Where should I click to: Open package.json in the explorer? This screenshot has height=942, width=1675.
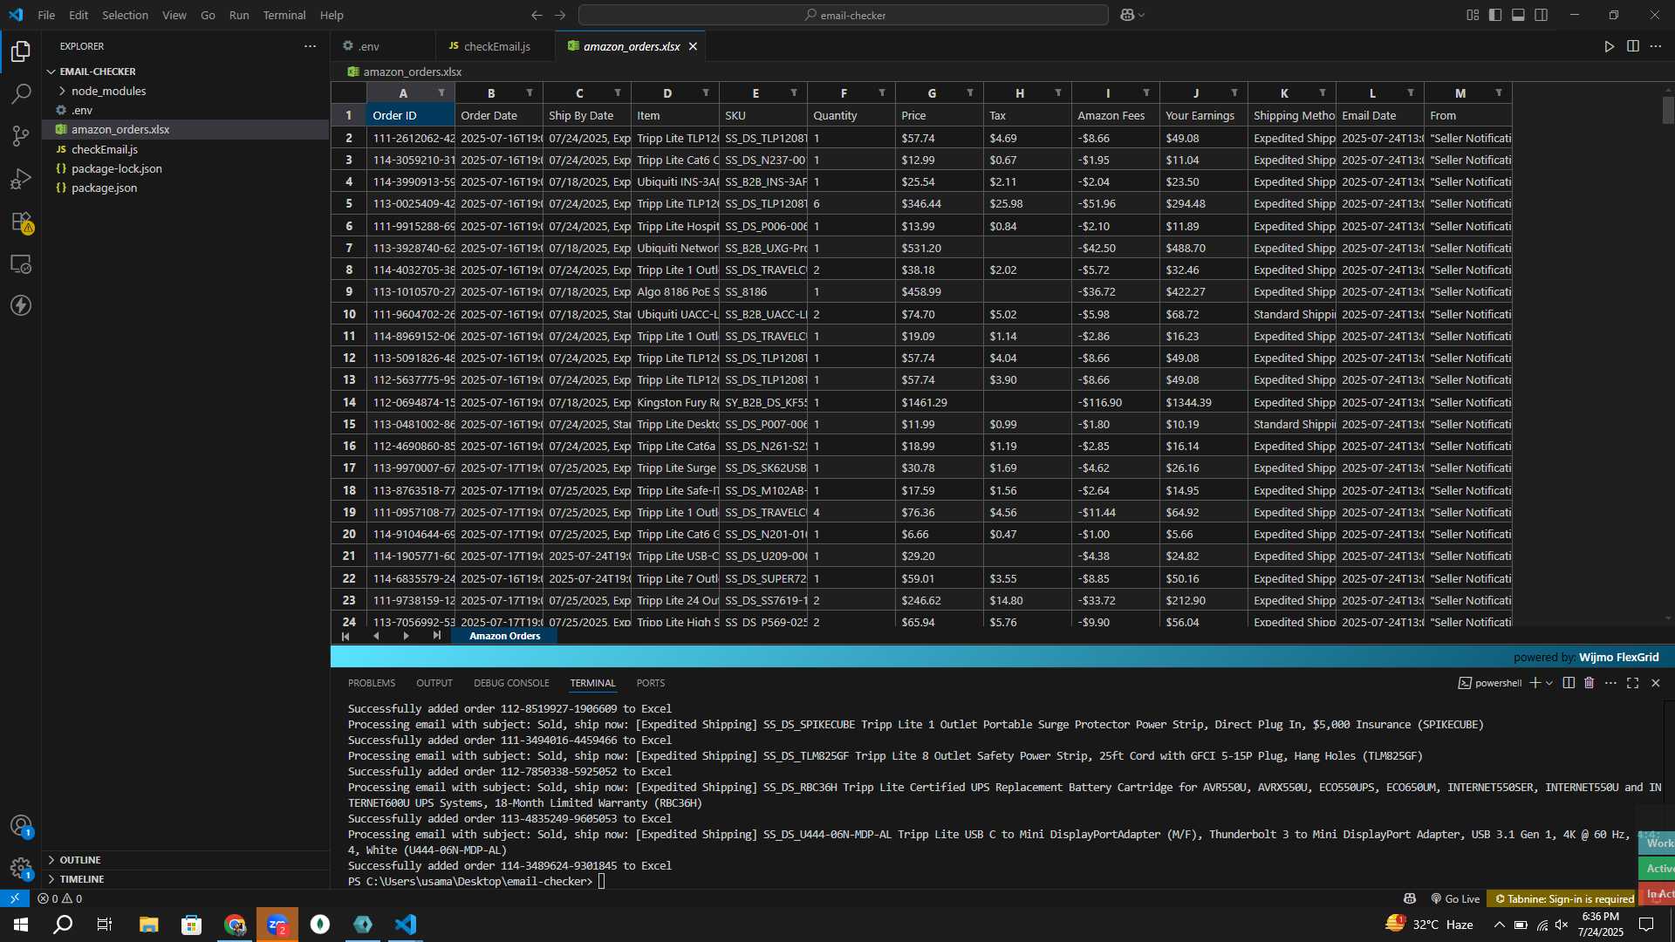(104, 188)
